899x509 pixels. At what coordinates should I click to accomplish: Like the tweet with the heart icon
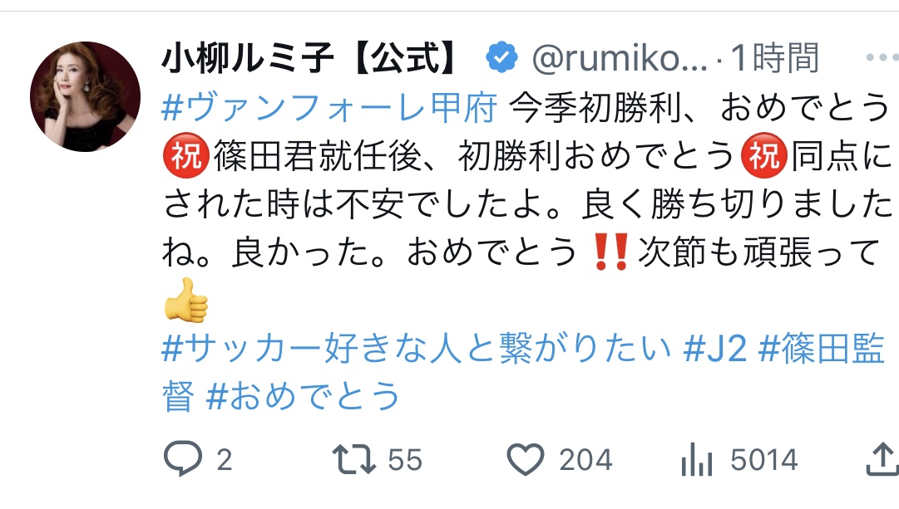coord(526,459)
